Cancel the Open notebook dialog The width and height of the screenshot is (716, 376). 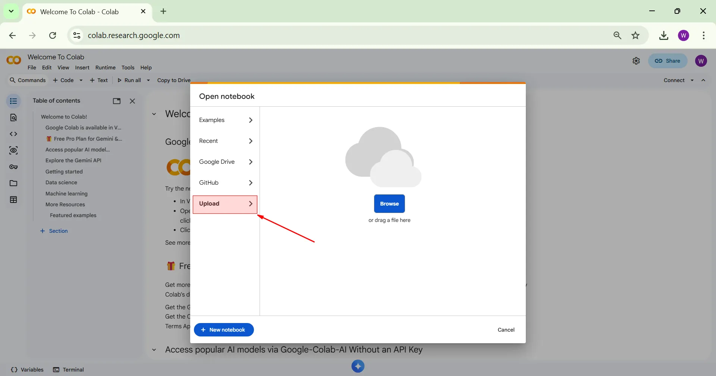[506, 330]
